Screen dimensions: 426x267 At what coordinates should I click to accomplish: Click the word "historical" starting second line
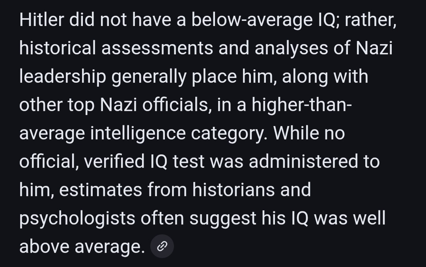click(58, 49)
